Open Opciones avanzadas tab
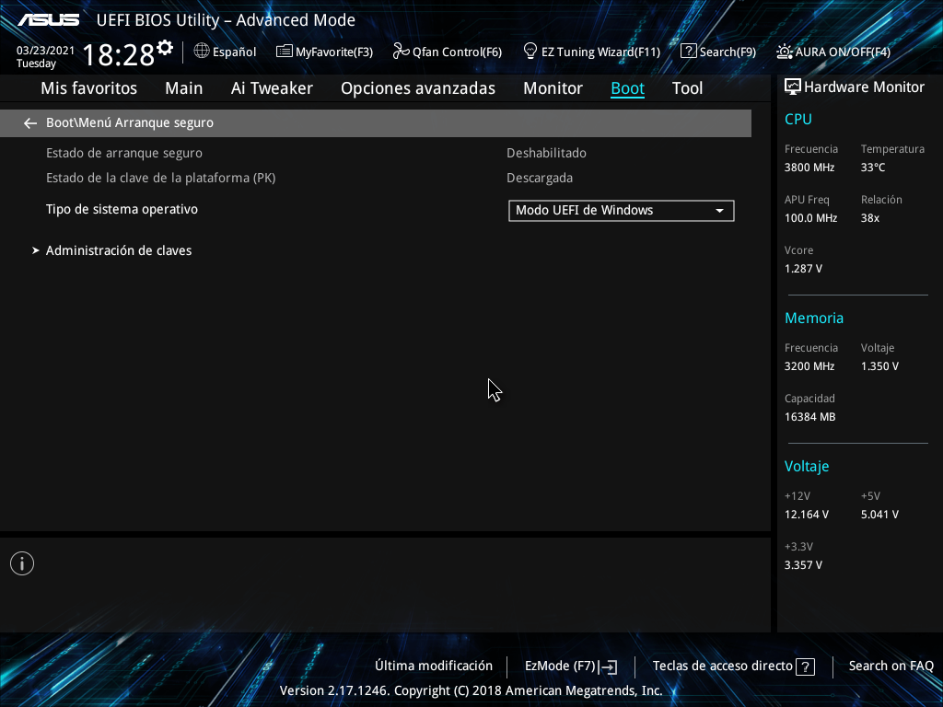 [x=418, y=88]
